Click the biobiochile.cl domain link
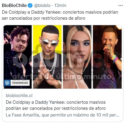This screenshot has height=125, width=124. coord(19,96)
